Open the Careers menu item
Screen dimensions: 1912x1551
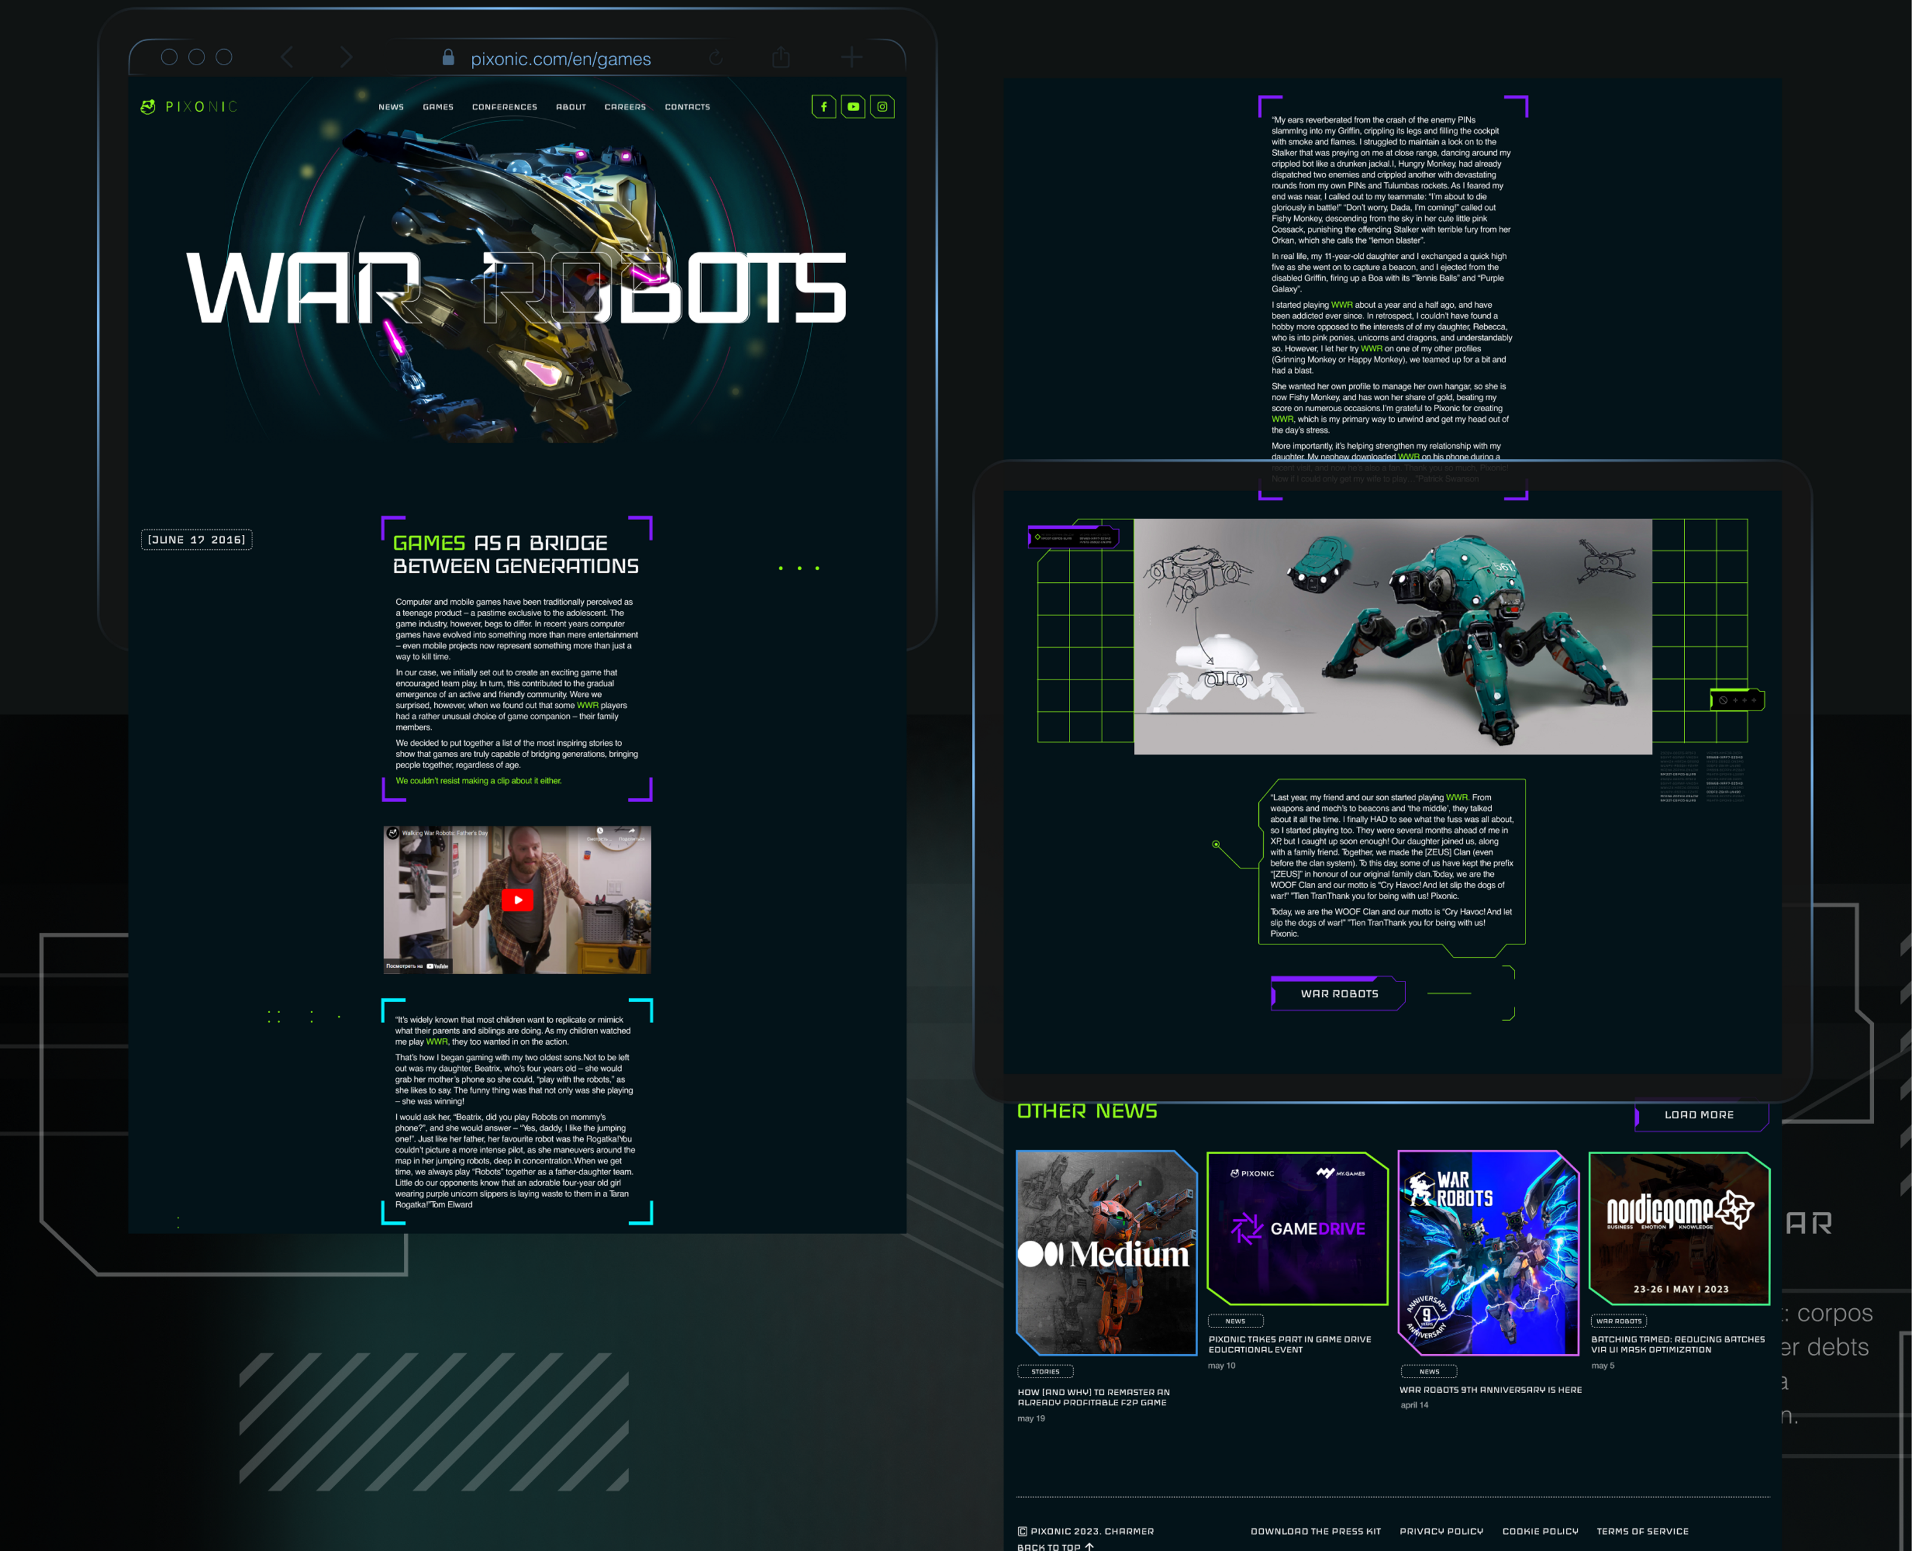(625, 107)
